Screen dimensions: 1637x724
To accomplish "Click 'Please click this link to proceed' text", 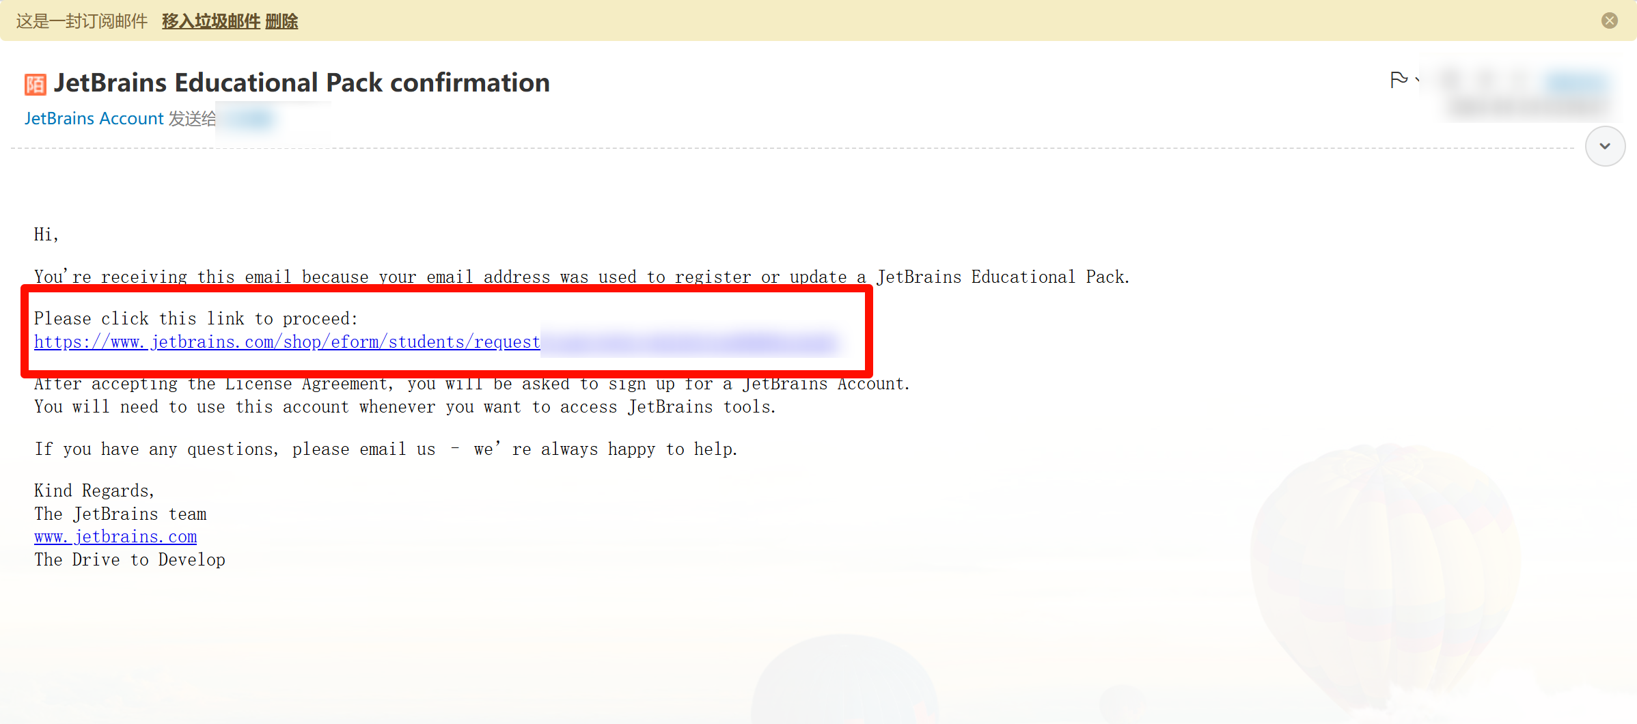I will tap(195, 319).
